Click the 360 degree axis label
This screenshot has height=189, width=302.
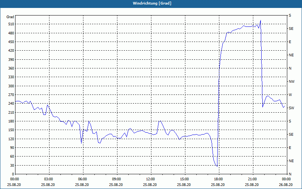click(11, 68)
